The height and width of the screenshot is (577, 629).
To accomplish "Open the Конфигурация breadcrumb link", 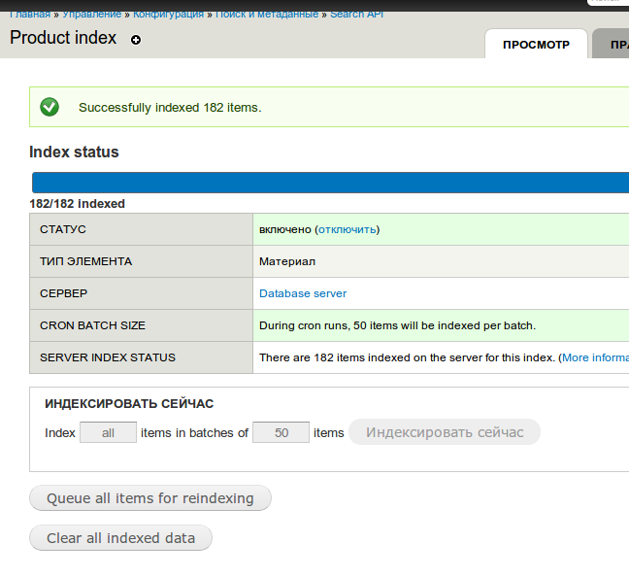I will pyautogui.click(x=168, y=15).
